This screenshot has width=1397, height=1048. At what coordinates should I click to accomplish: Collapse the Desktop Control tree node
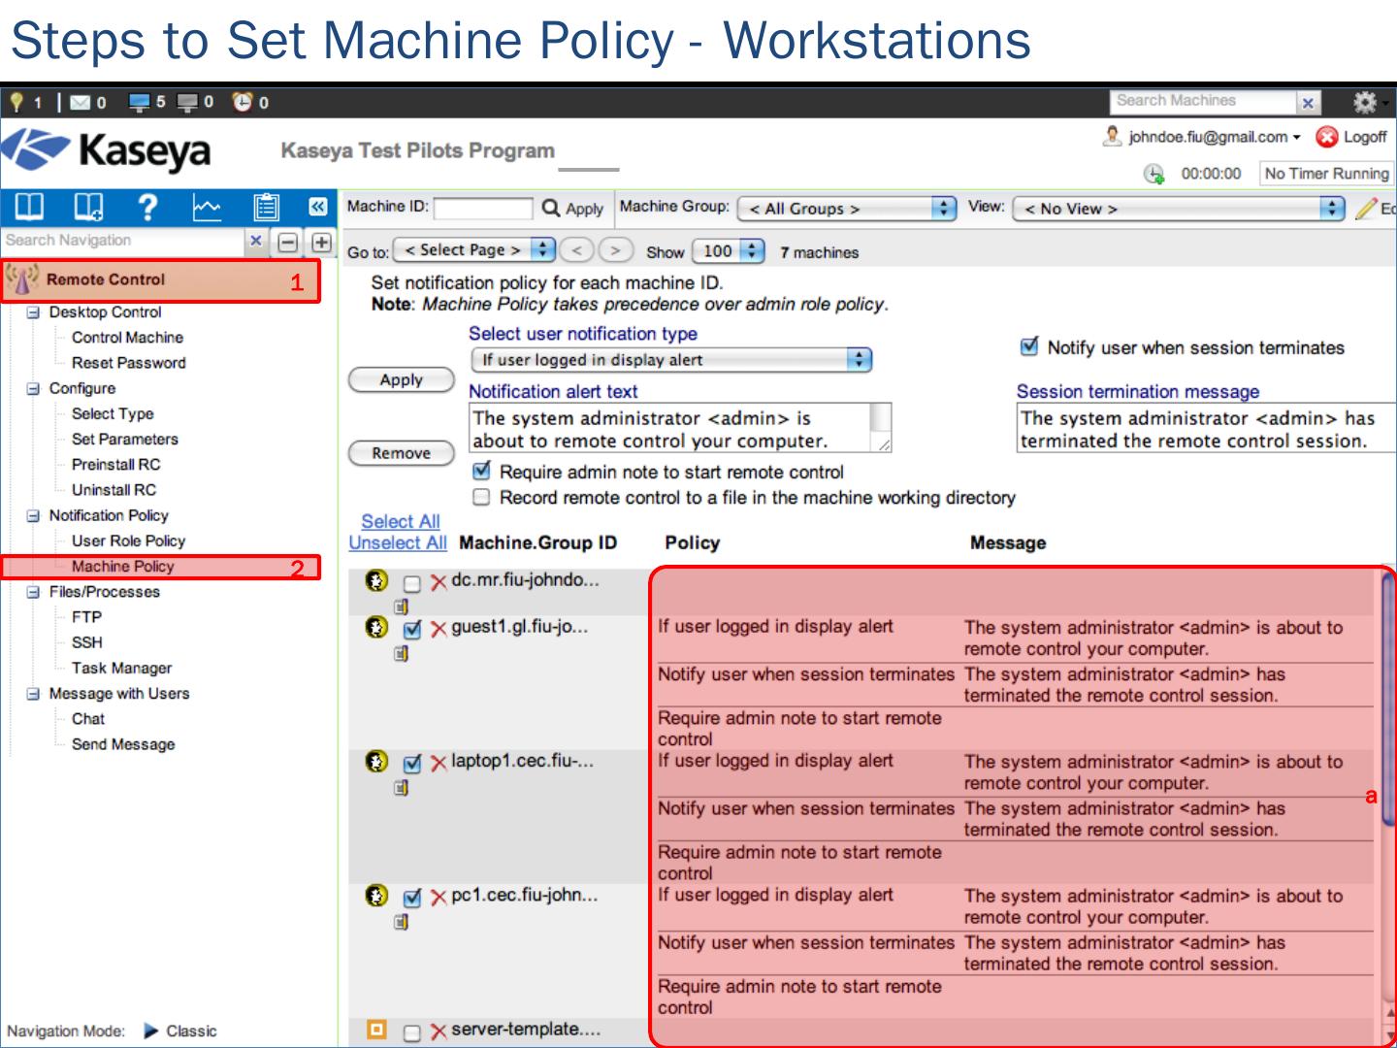coord(34,312)
